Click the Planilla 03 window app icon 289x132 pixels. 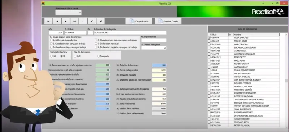click(x=43, y=3)
